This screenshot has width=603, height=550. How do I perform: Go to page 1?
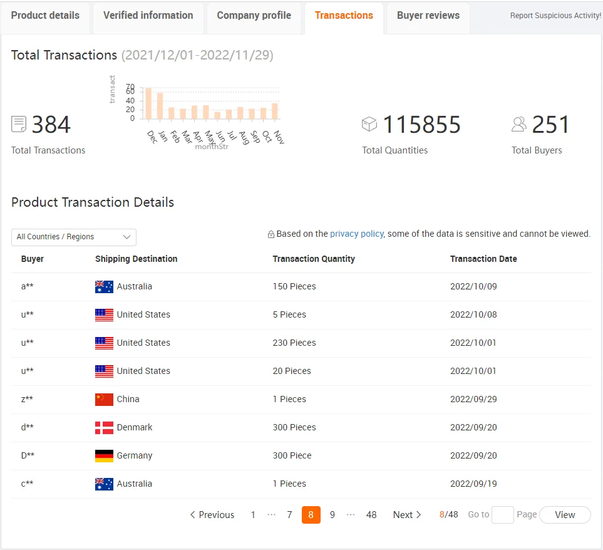click(x=253, y=515)
